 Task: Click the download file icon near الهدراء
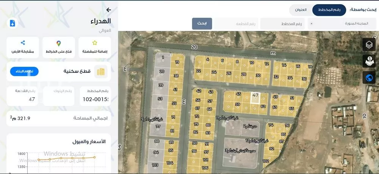(x=13, y=23)
